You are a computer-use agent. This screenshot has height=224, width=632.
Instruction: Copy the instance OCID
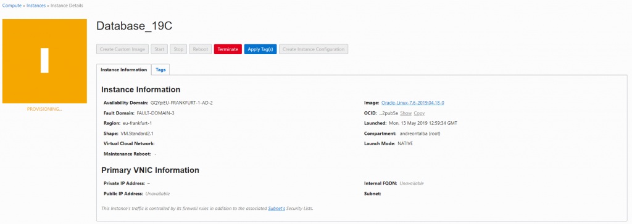tap(419, 113)
